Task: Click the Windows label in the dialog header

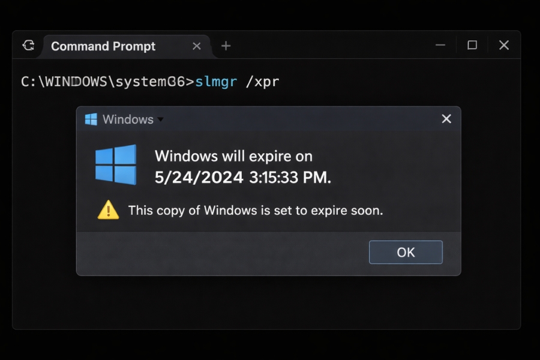Action: pyautogui.click(x=128, y=119)
